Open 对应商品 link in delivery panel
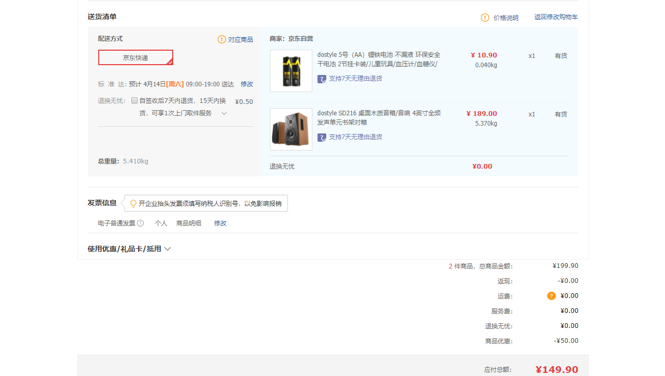The image size is (665, 376). (240, 39)
